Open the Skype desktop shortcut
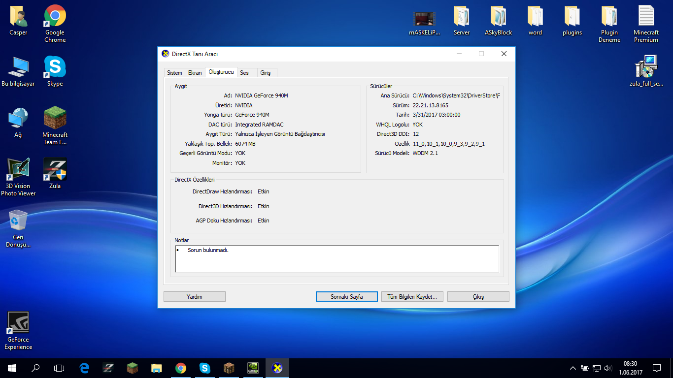Screen dimensions: 673x378 (55, 68)
